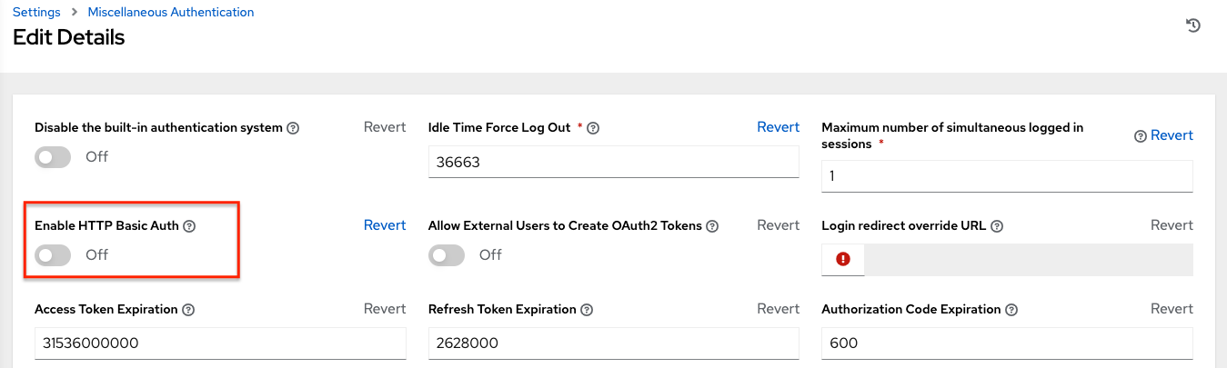Toggle Allow External Users OAuth2 Tokens switch
1227x368 pixels.
click(447, 255)
